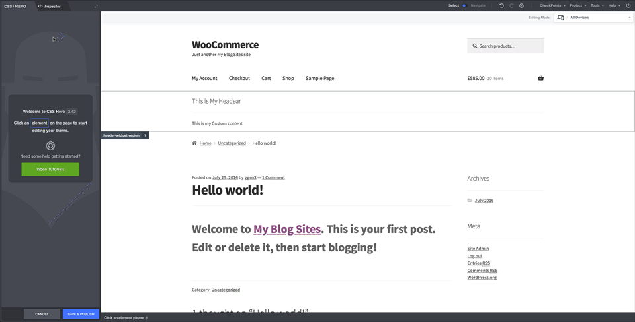This screenshot has height=322, width=635.
Task: Open the Cart navigation item
Action: tap(266, 78)
